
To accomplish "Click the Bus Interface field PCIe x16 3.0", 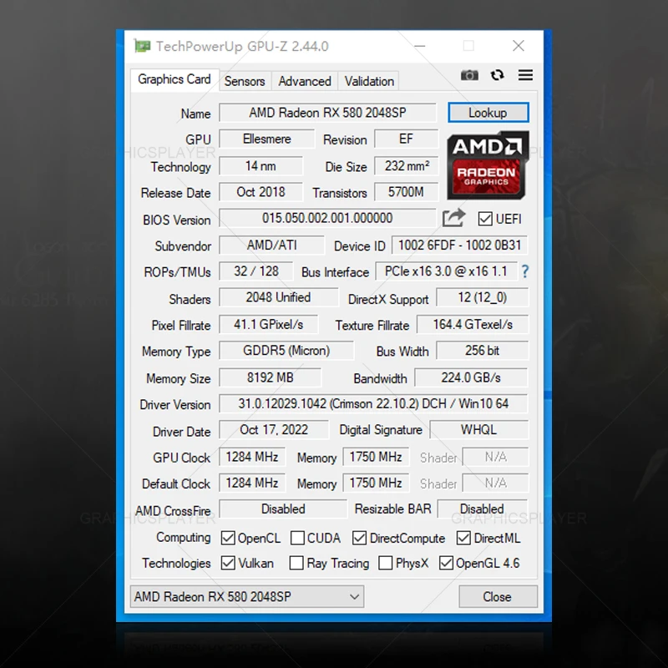I will click(446, 271).
